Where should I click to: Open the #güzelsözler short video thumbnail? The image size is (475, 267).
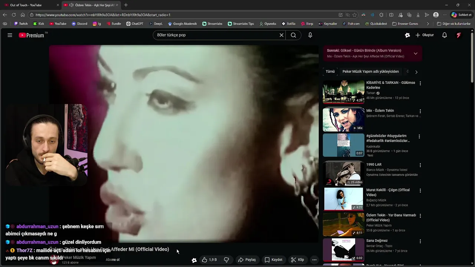click(344, 145)
